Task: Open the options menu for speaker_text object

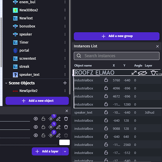Action: click(x=65, y=75)
